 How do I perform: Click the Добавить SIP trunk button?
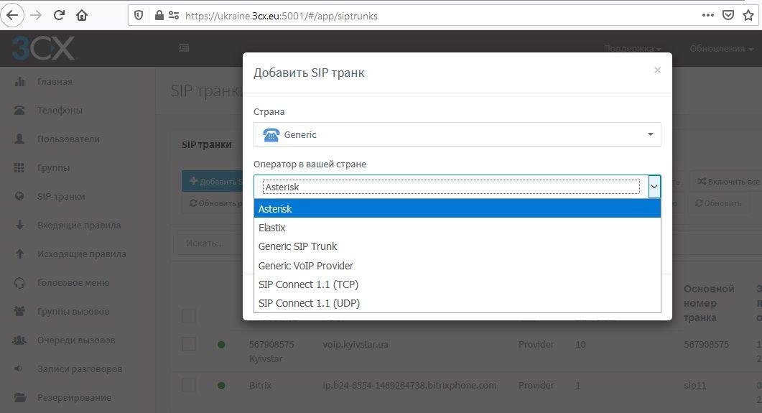(213, 181)
